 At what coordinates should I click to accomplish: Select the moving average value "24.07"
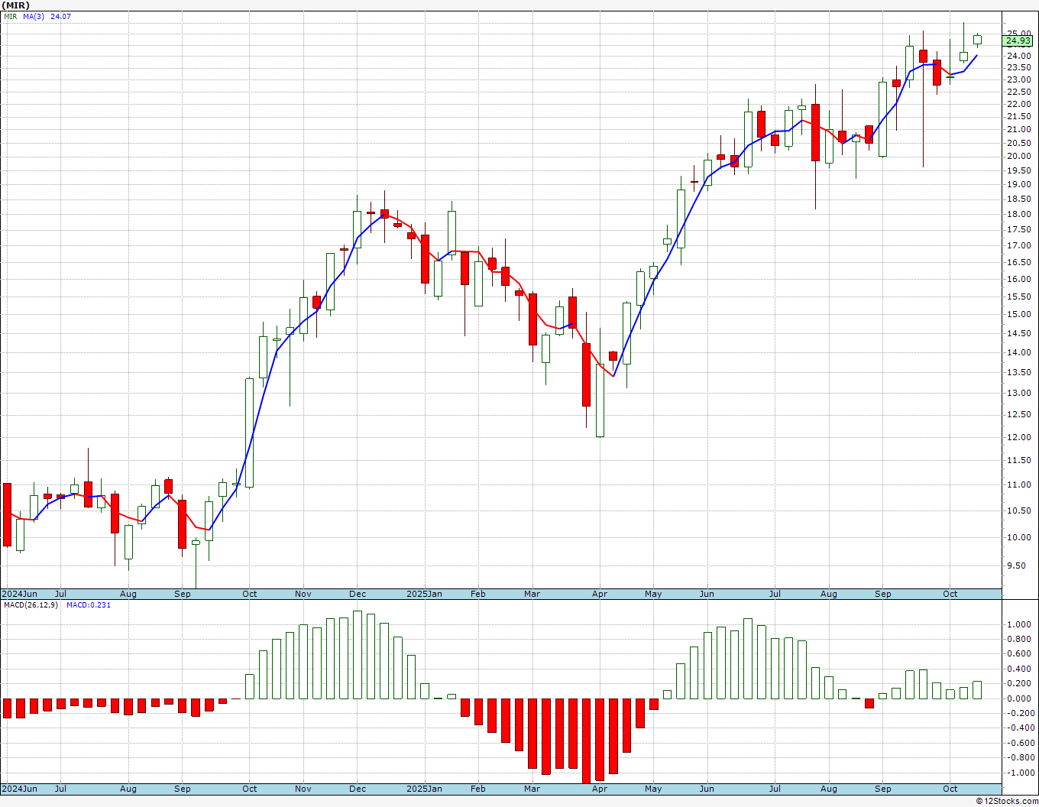(60, 16)
